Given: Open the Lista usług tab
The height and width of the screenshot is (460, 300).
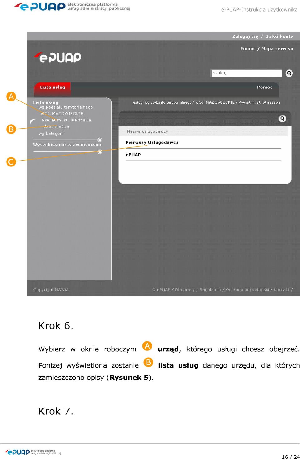Looking at the screenshot, I should click(52, 87).
